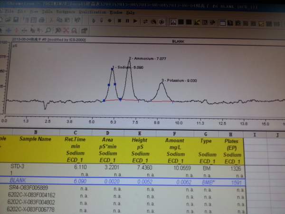Click the Cut scissors toolbar icon
Viewport: 285px width, 214px height.
tap(51, 20)
